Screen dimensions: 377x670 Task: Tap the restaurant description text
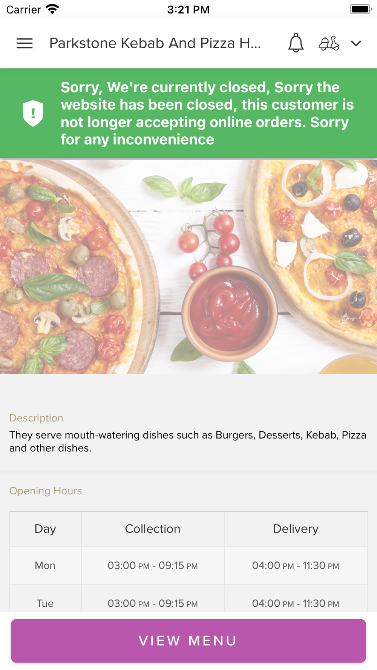pyautogui.click(x=188, y=441)
